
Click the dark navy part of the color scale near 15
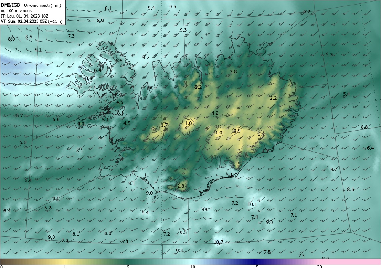[255, 262]
